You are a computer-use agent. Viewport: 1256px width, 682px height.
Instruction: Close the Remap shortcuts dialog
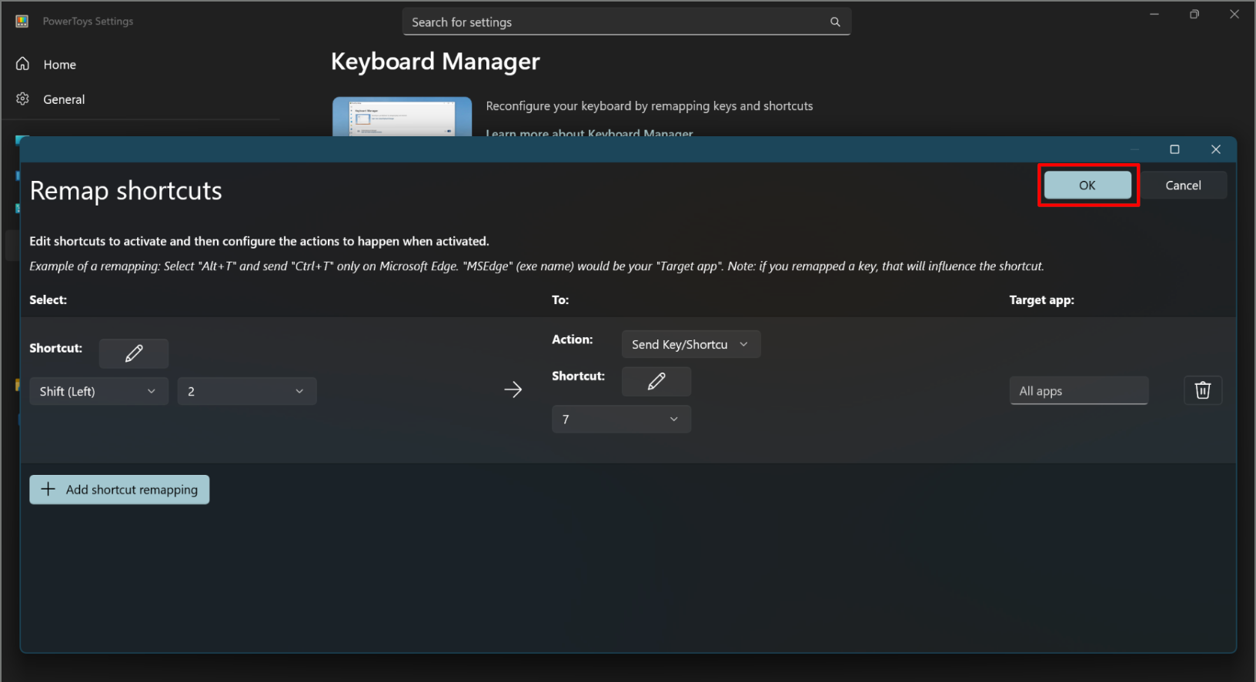[x=1215, y=149]
